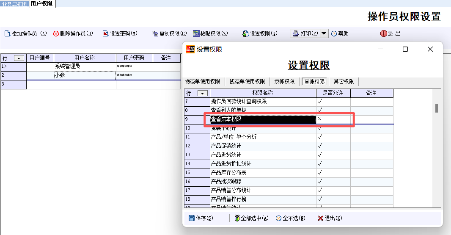Image resolution: width=451 pixels, height=235 pixels.
Task: Select the 查看成本权限 row name
Action: [x=263, y=119]
